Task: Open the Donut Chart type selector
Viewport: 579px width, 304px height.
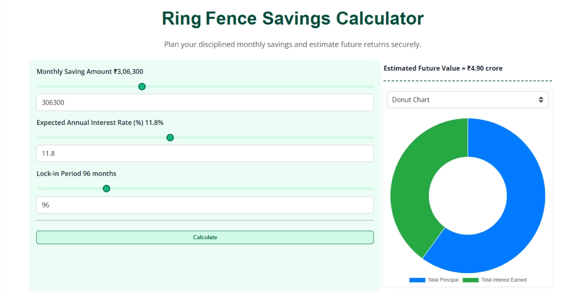Action: click(467, 99)
